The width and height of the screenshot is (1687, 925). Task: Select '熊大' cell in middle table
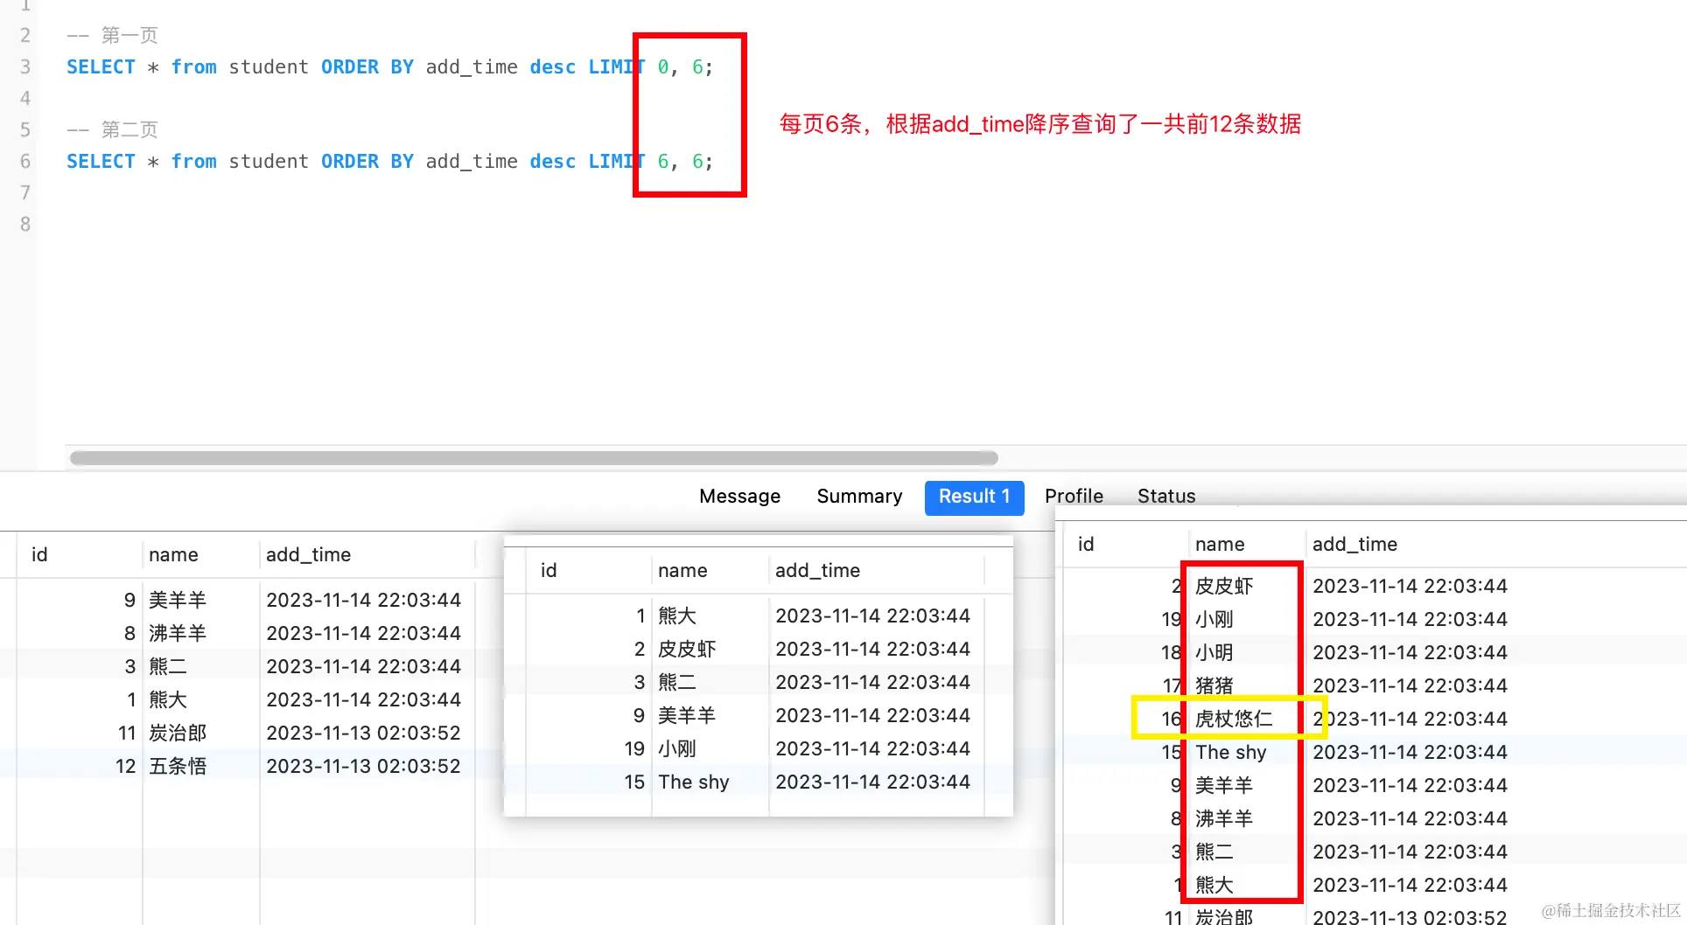click(677, 616)
